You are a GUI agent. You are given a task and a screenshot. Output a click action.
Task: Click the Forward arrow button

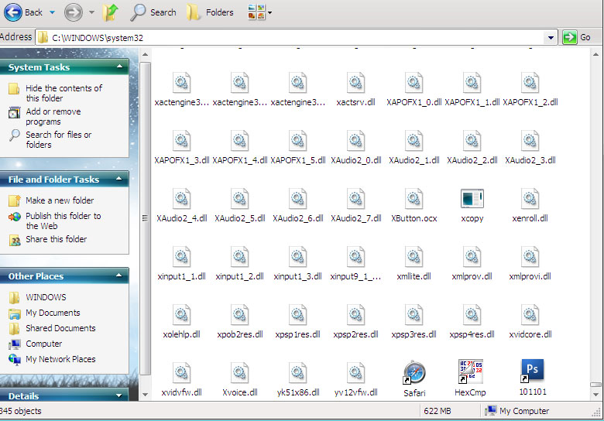(74, 12)
